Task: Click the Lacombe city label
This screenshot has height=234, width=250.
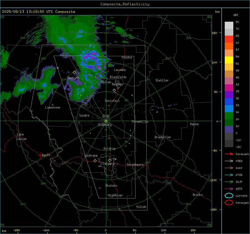Action: point(120,70)
